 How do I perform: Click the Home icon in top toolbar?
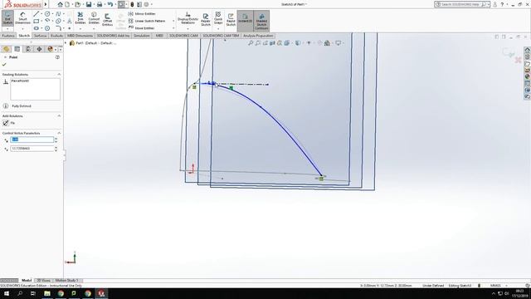[60, 4]
